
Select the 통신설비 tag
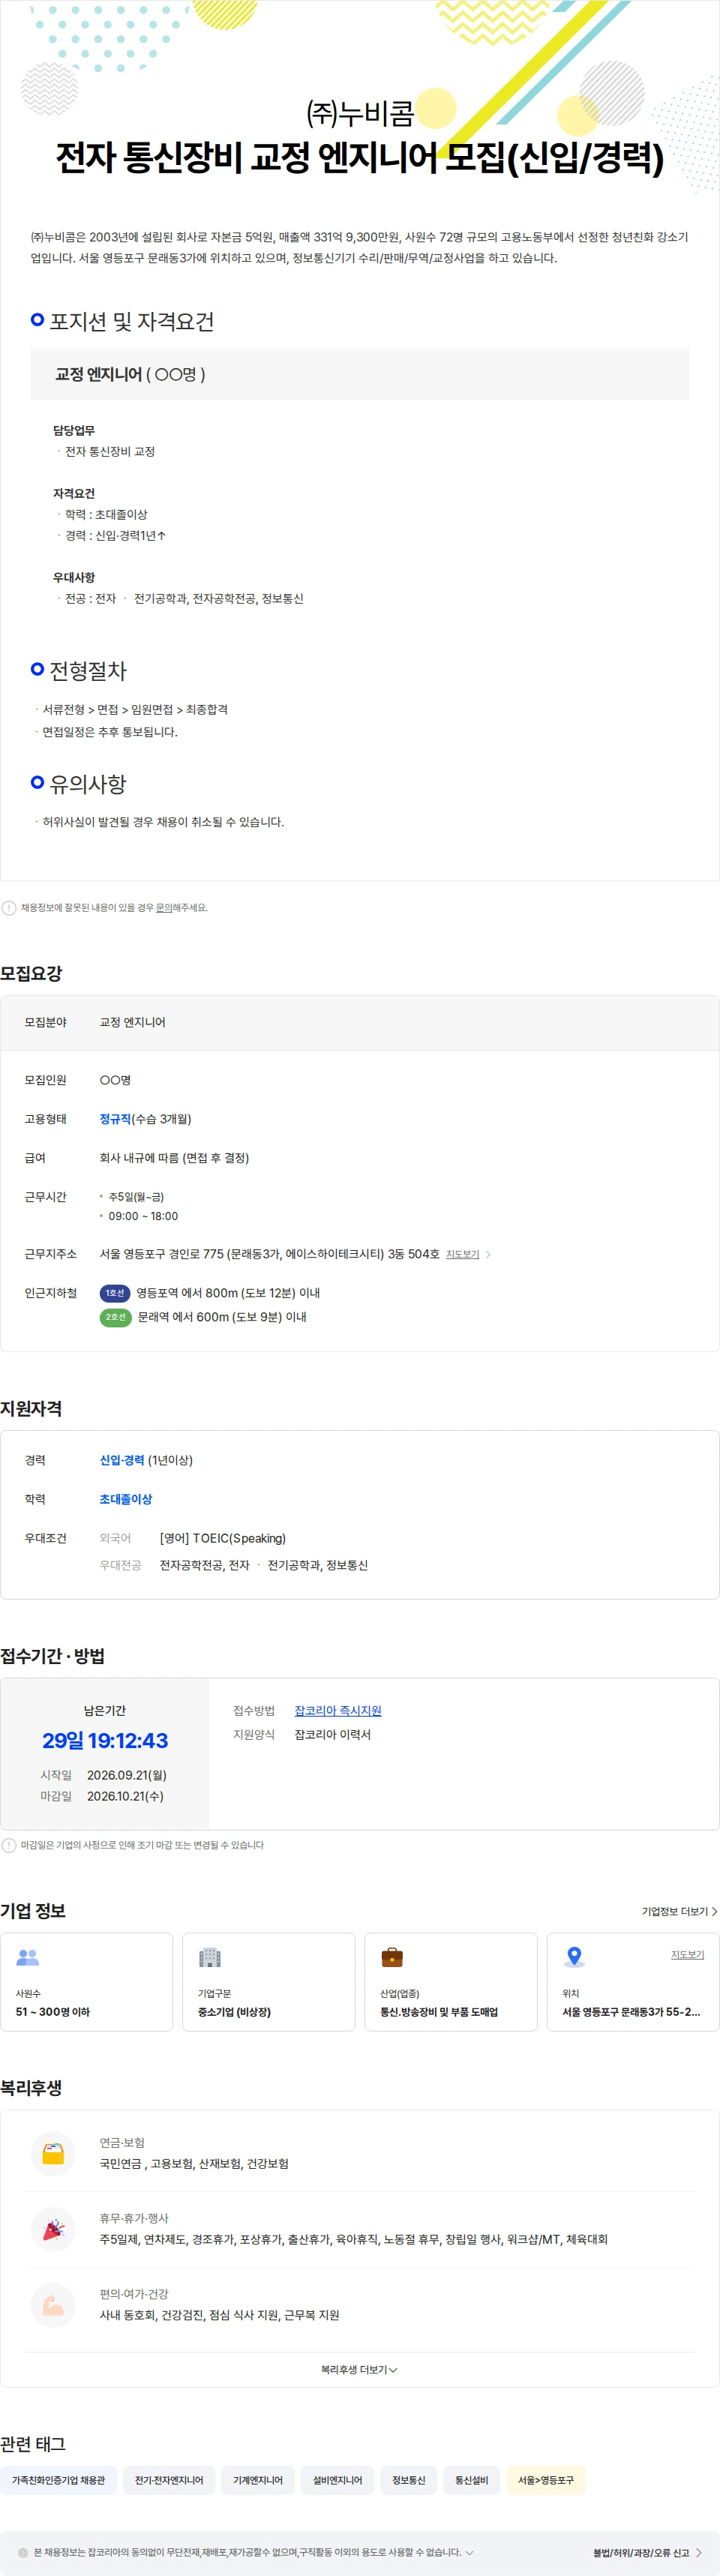(472, 2480)
